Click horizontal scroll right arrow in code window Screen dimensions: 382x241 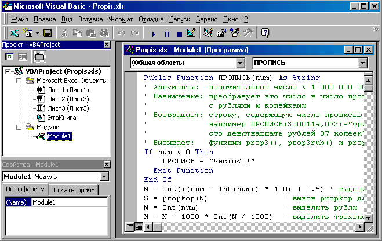pos(359,227)
